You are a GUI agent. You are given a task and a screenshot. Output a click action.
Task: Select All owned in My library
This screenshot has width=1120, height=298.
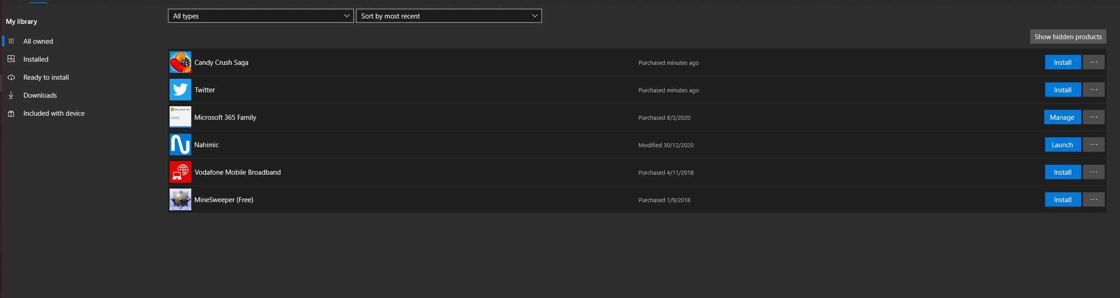point(38,41)
